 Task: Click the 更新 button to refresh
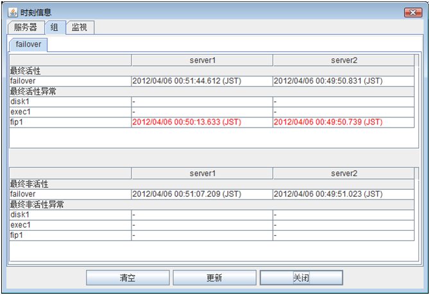(x=214, y=278)
